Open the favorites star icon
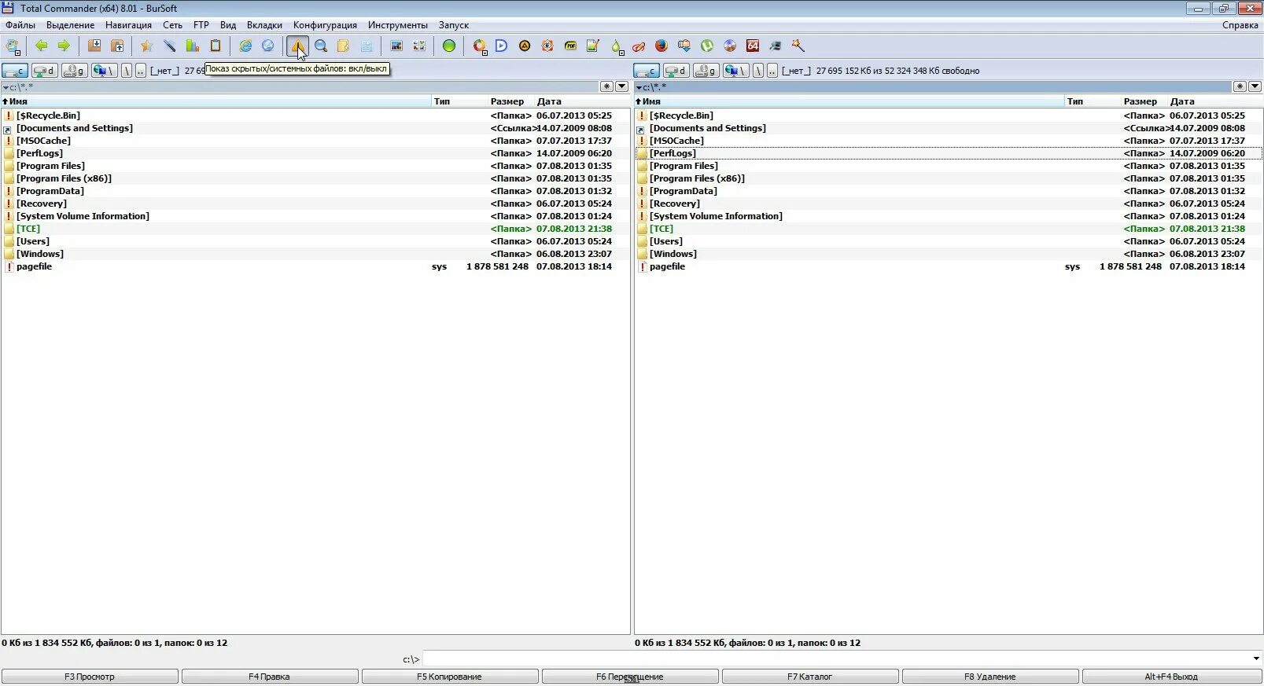 [146, 46]
